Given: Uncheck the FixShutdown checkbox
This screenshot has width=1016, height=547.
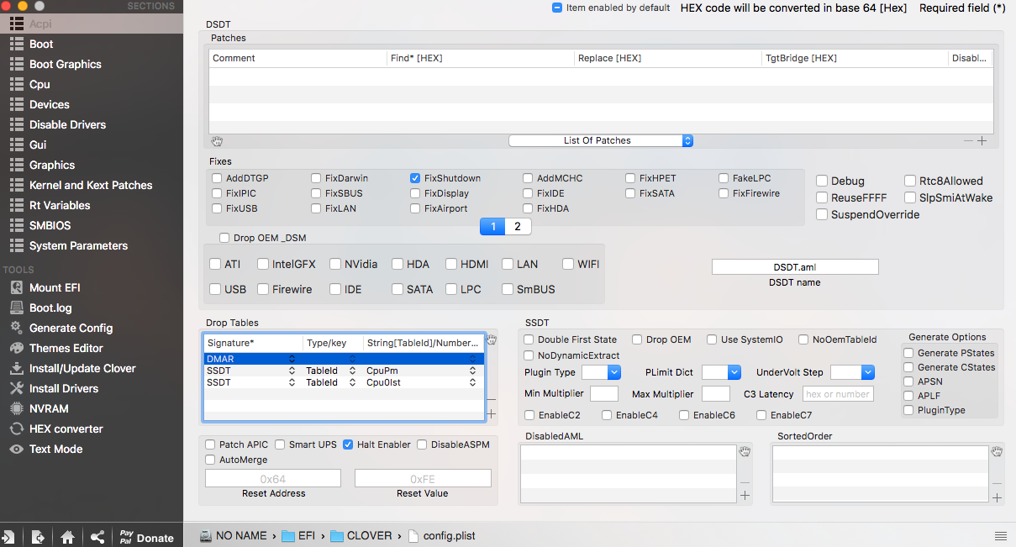Looking at the screenshot, I should [415, 178].
